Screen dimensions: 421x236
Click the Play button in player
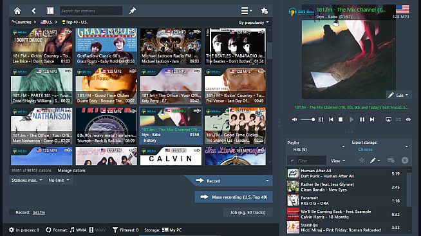pyautogui.click(x=351, y=119)
